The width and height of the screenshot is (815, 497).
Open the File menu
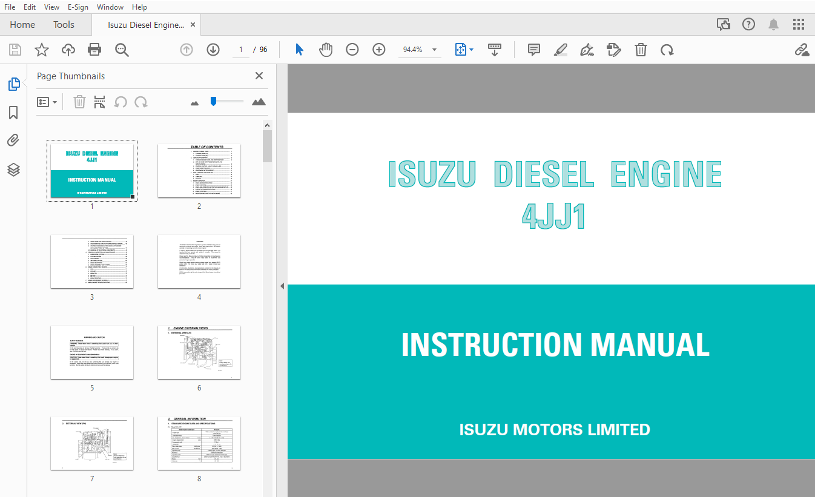(x=10, y=7)
